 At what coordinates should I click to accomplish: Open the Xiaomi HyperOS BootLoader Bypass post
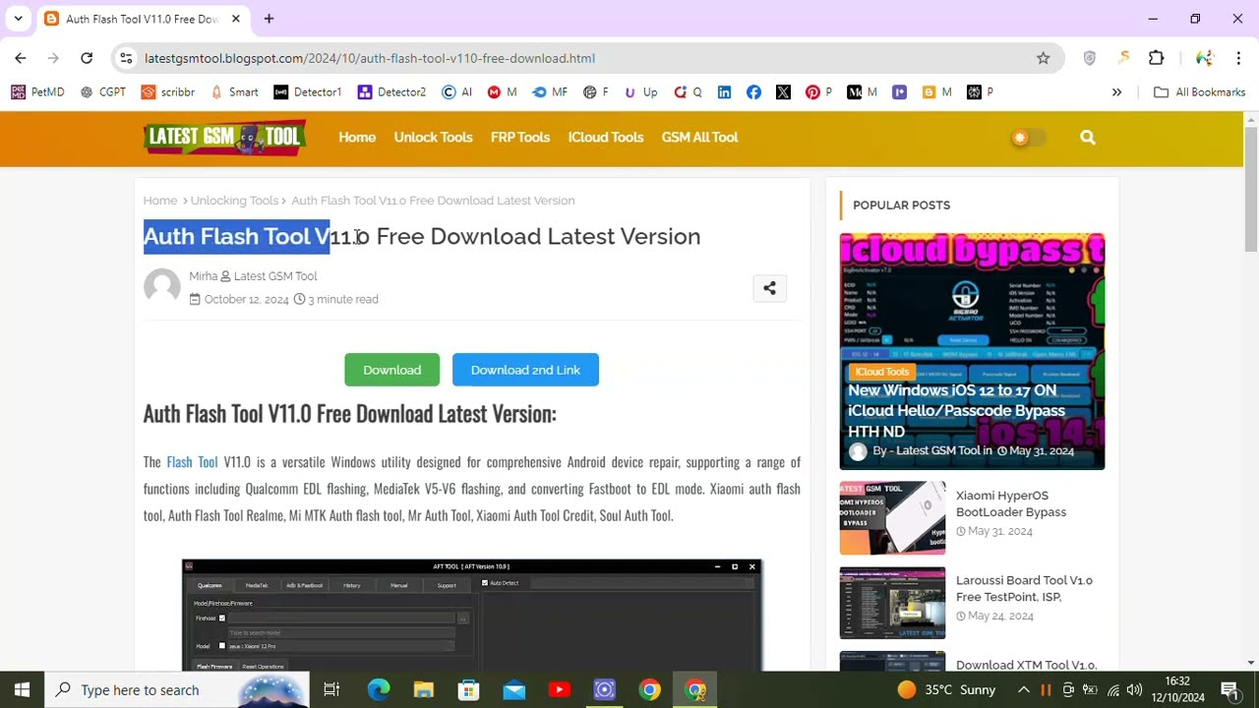coord(1011,503)
